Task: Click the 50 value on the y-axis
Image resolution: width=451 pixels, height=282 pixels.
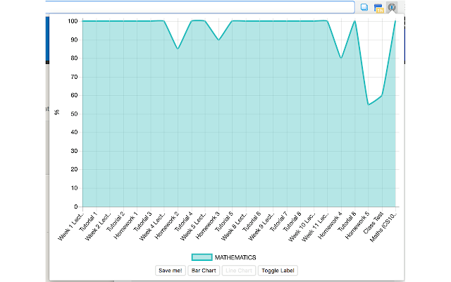Action: 74,114
